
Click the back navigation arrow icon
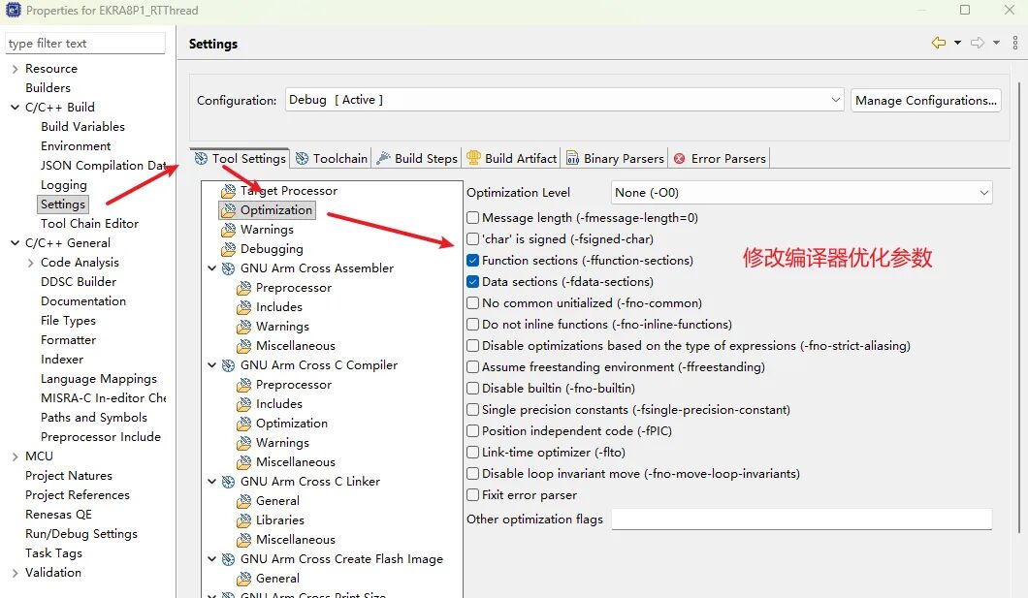coord(938,43)
